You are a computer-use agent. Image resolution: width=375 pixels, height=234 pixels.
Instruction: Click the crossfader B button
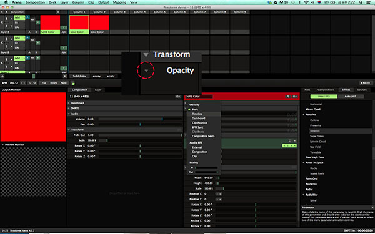tap(64, 76)
